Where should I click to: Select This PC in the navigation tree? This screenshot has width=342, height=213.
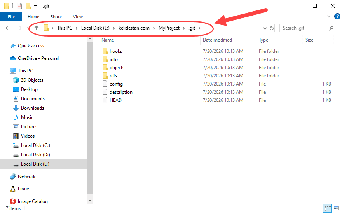pos(25,70)
